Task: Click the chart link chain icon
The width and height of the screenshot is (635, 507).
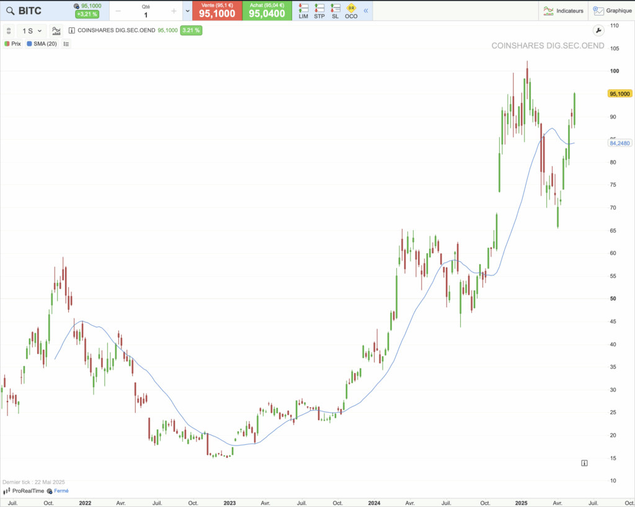Action: pos(9,31)
